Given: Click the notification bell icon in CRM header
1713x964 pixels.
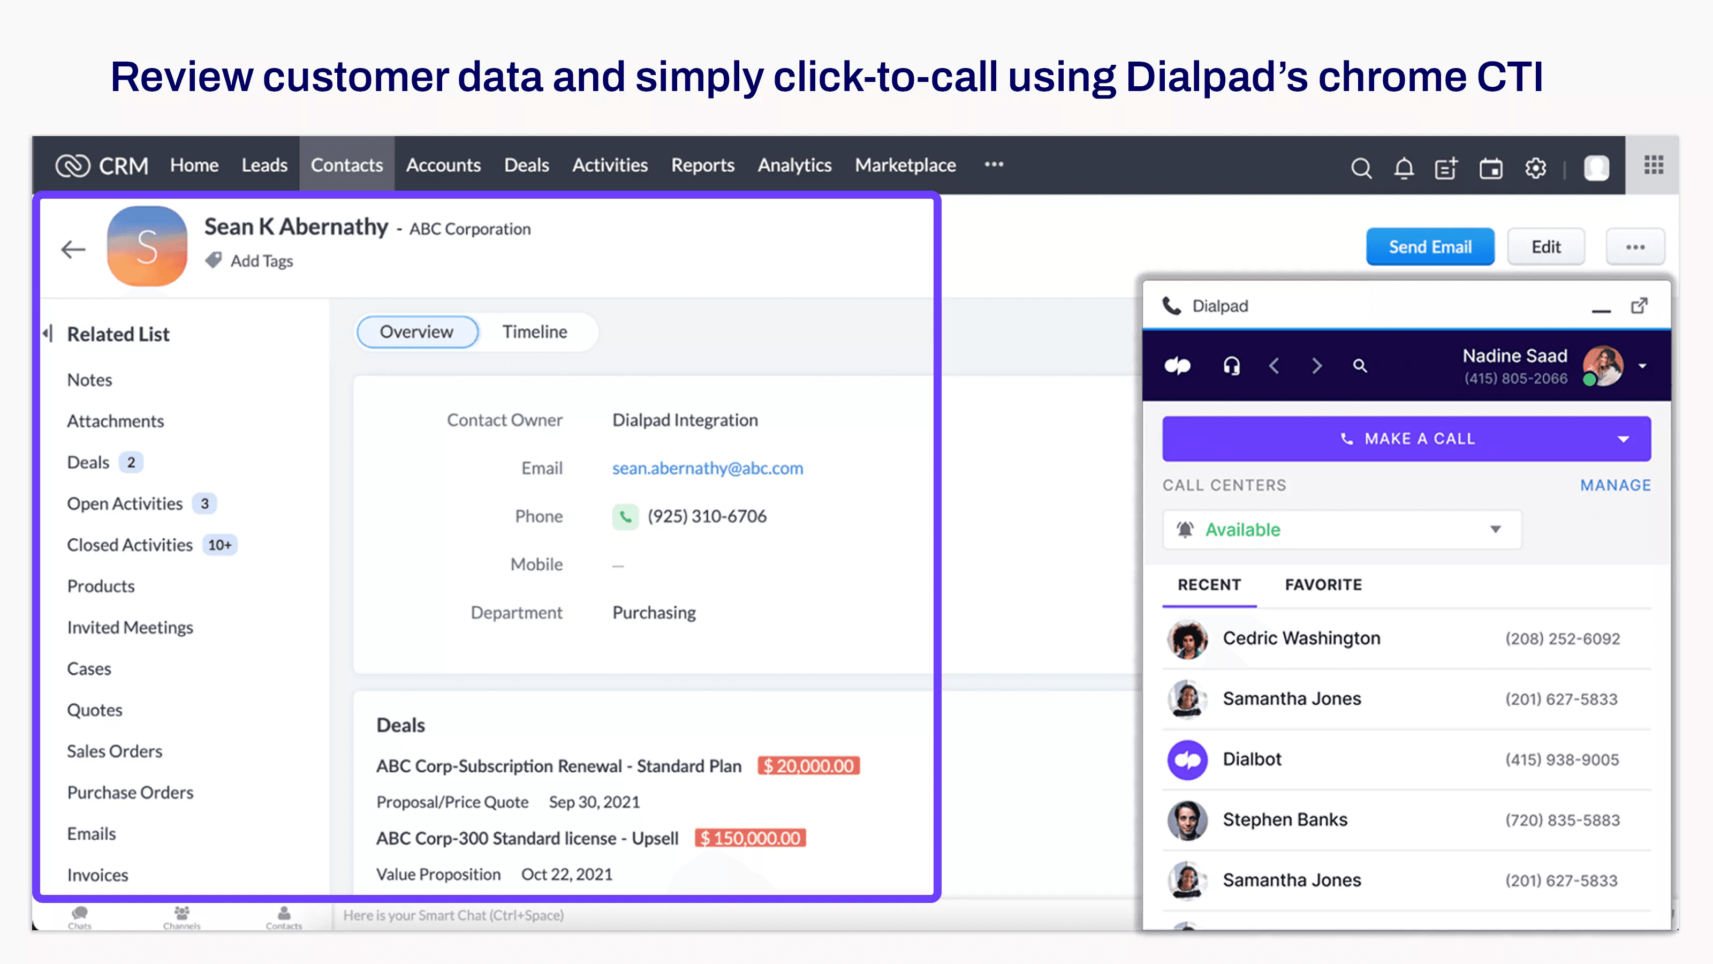Looking at the screenshot, I should coord(1403,165).
